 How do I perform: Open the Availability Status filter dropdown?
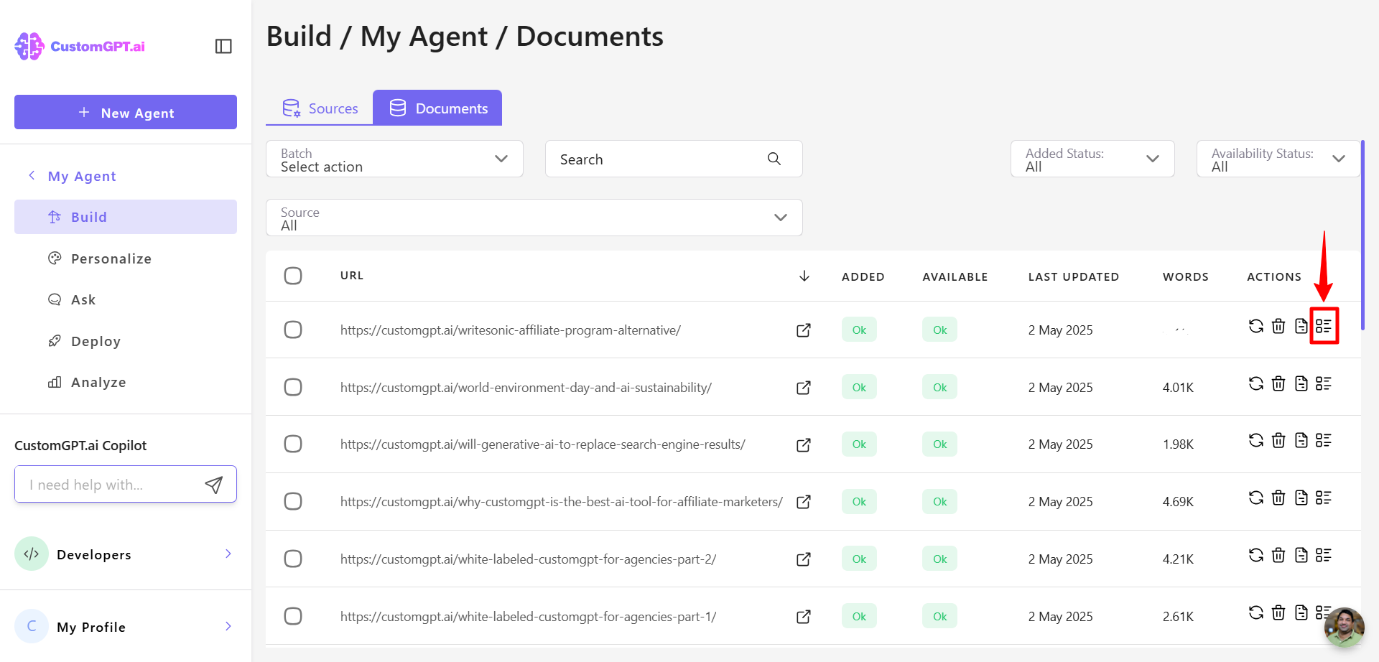point(1278,159)
